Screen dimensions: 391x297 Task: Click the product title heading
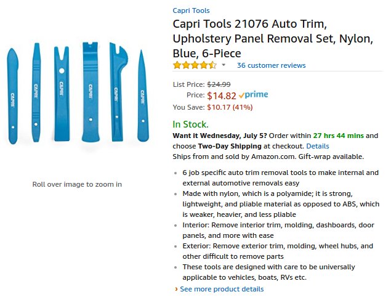(x=273, y=38)
